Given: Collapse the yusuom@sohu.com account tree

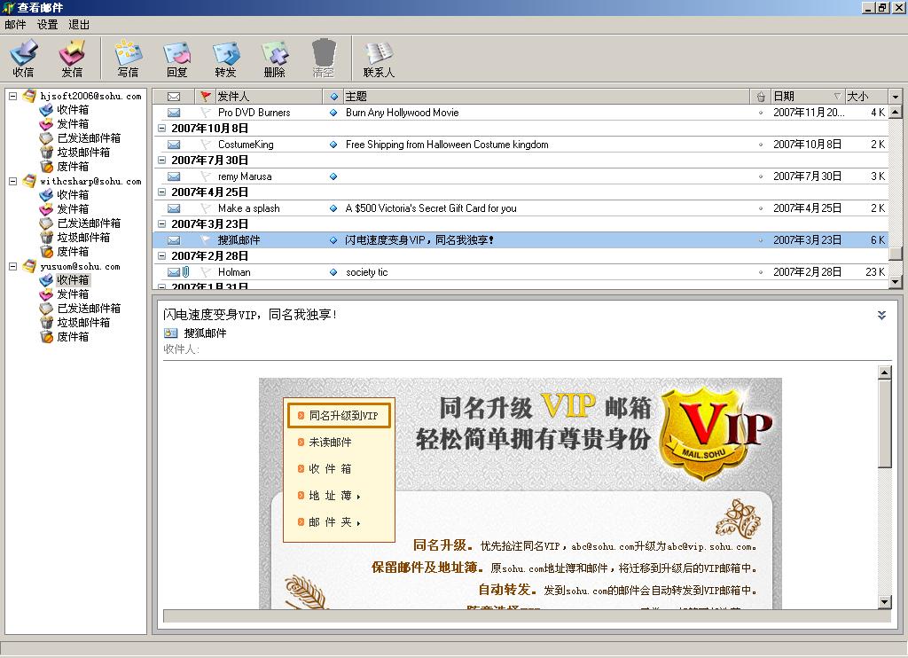Looking at the screenshot, I should click(x=12, y=266).
